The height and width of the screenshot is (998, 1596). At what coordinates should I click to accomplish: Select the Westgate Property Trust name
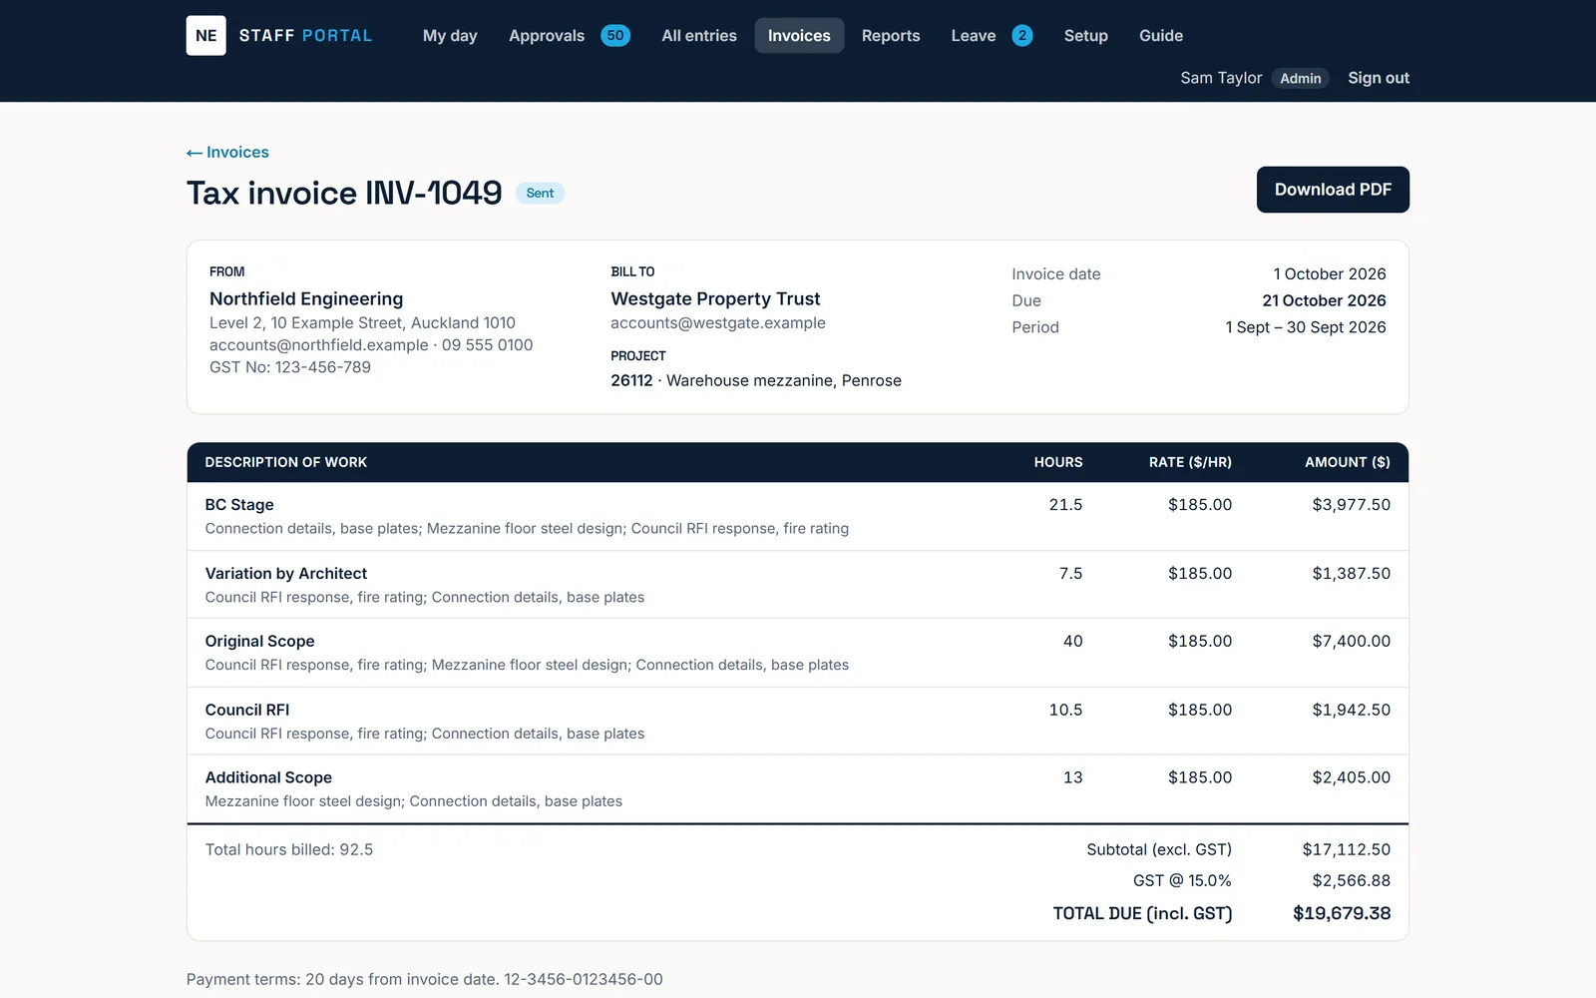click(x=715, y=298)
